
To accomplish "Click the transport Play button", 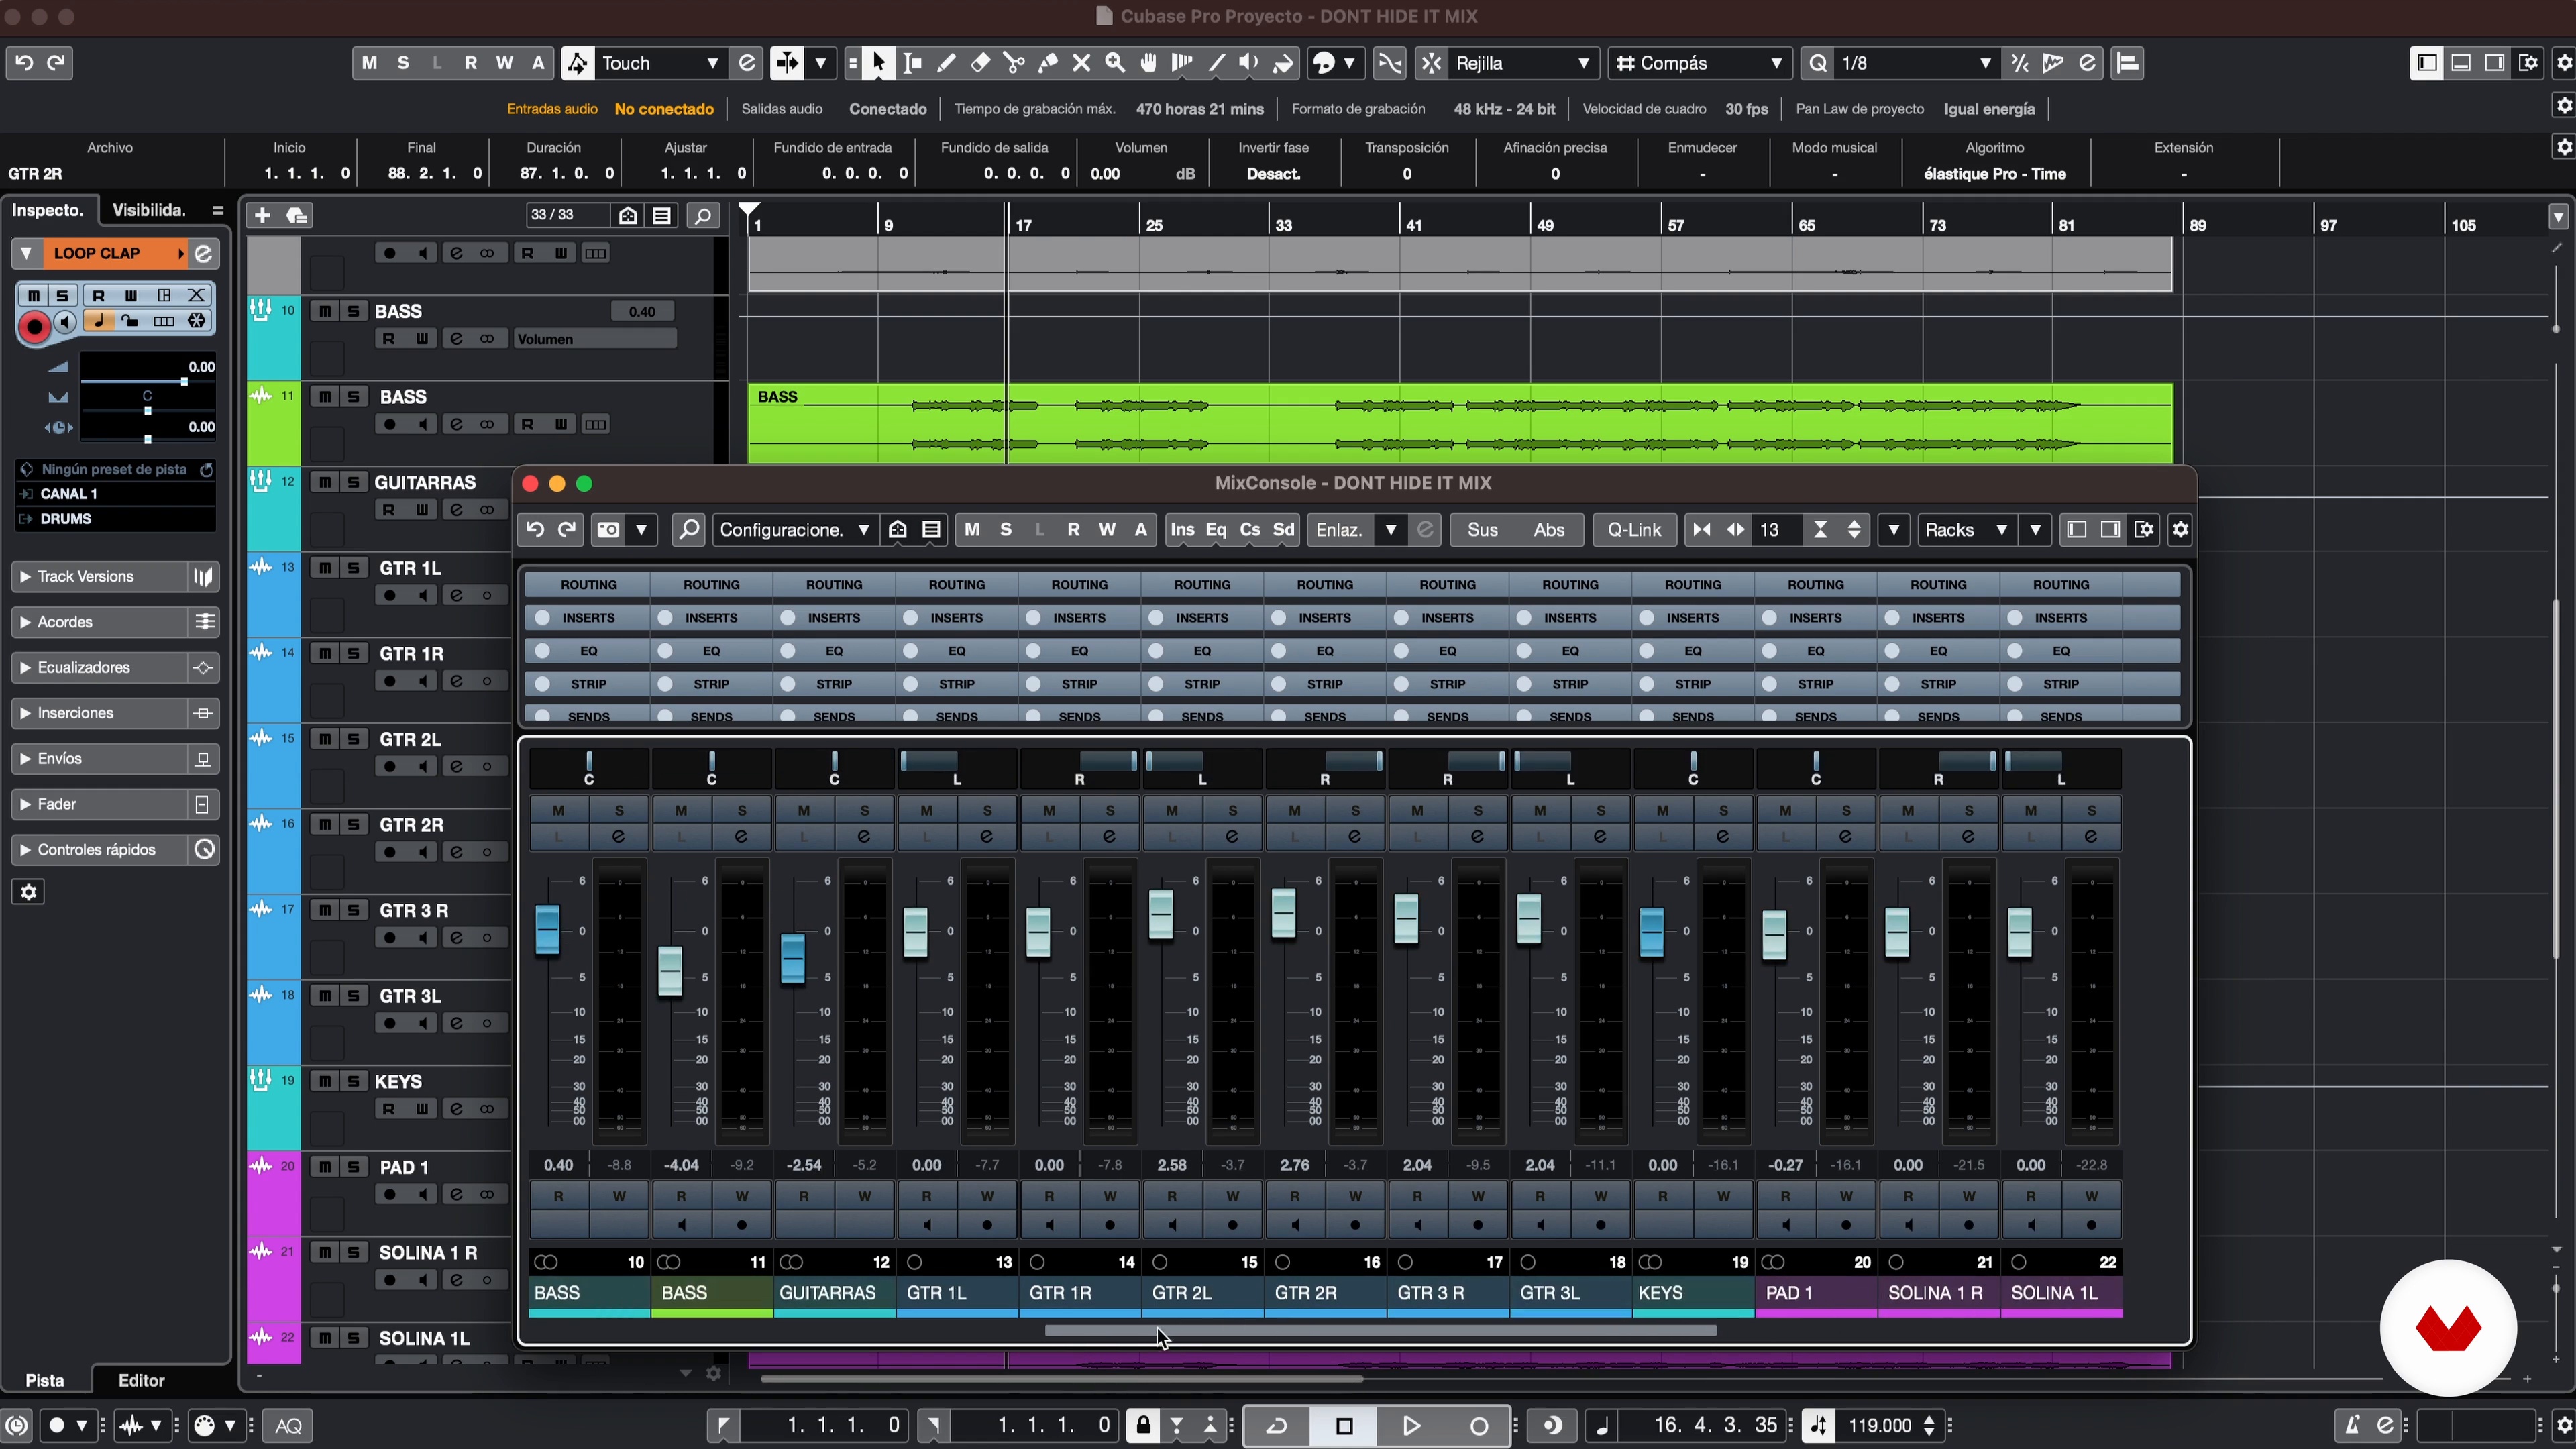I will pos(1411,1426).
